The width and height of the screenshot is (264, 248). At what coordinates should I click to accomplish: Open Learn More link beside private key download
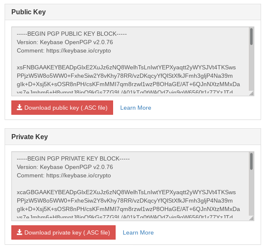tap(138, 232)
